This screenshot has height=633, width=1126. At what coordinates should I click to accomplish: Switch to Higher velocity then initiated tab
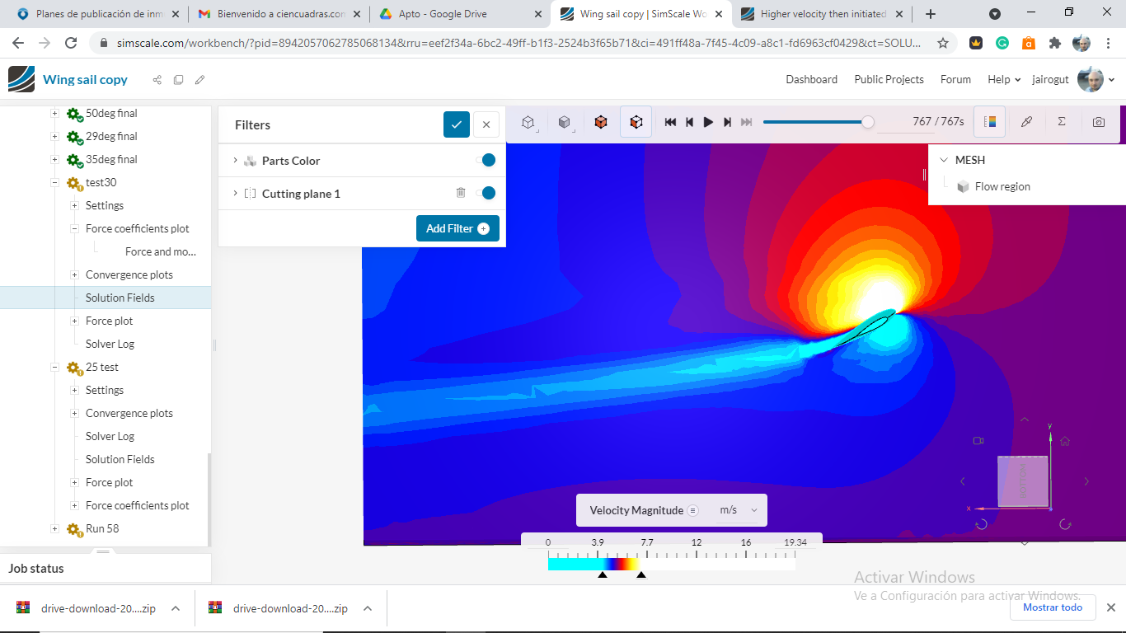tap(822, 14)
